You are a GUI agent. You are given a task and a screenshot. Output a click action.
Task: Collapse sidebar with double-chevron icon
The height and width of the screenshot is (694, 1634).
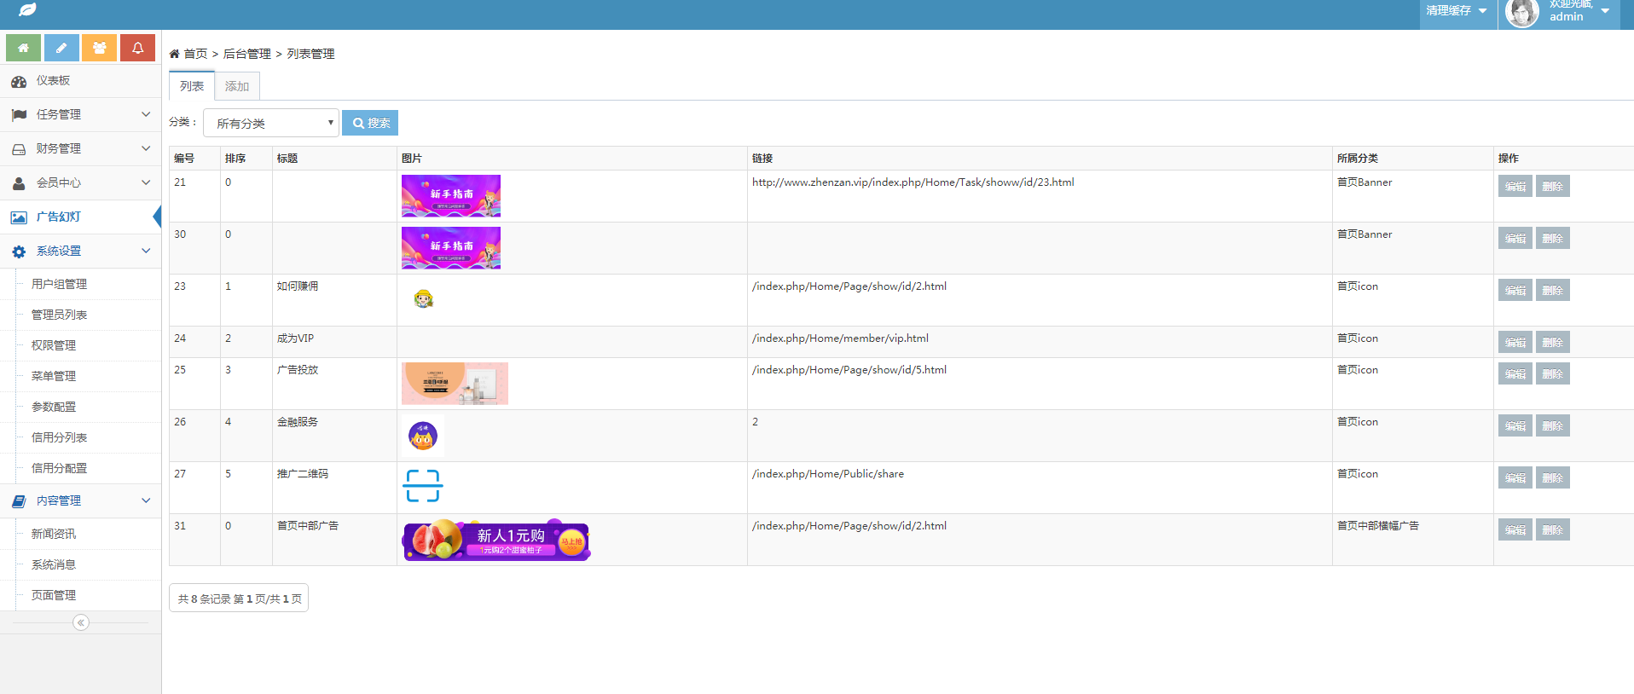click(x=80, y=622)
